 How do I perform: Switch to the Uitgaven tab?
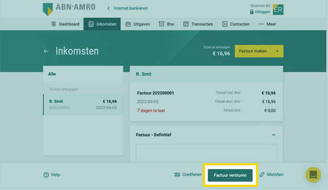137,24
